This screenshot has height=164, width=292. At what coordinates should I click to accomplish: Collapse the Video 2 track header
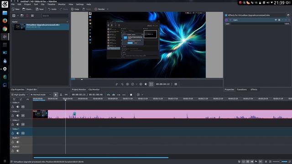coord(11,120)
